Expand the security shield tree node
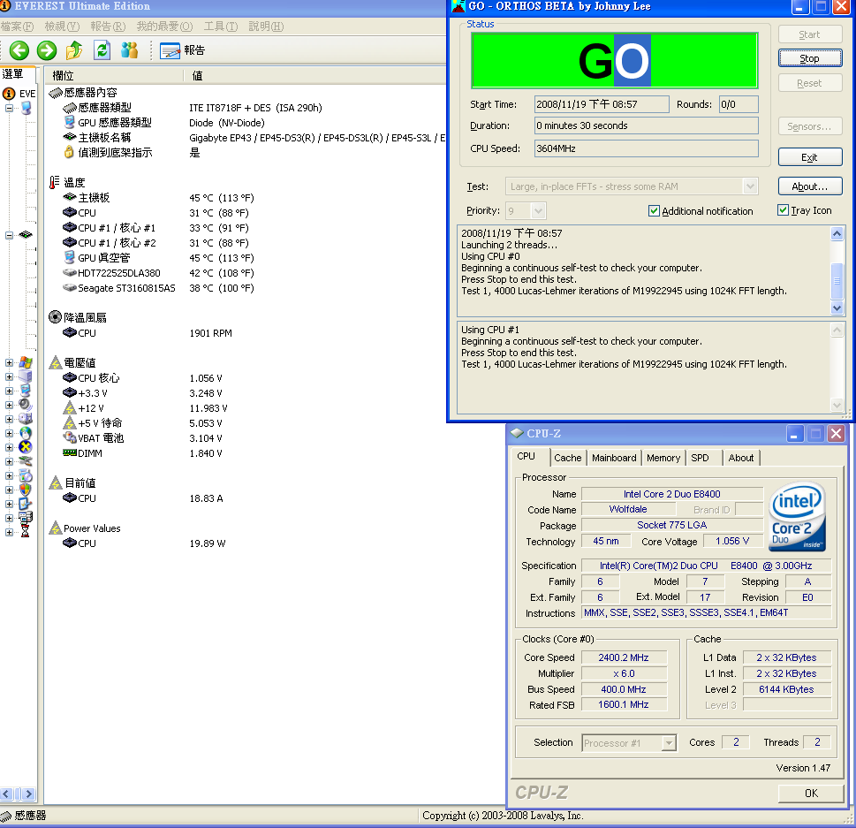Image resolution: width=856 pixels, height=828 pixels. point(9,489)
